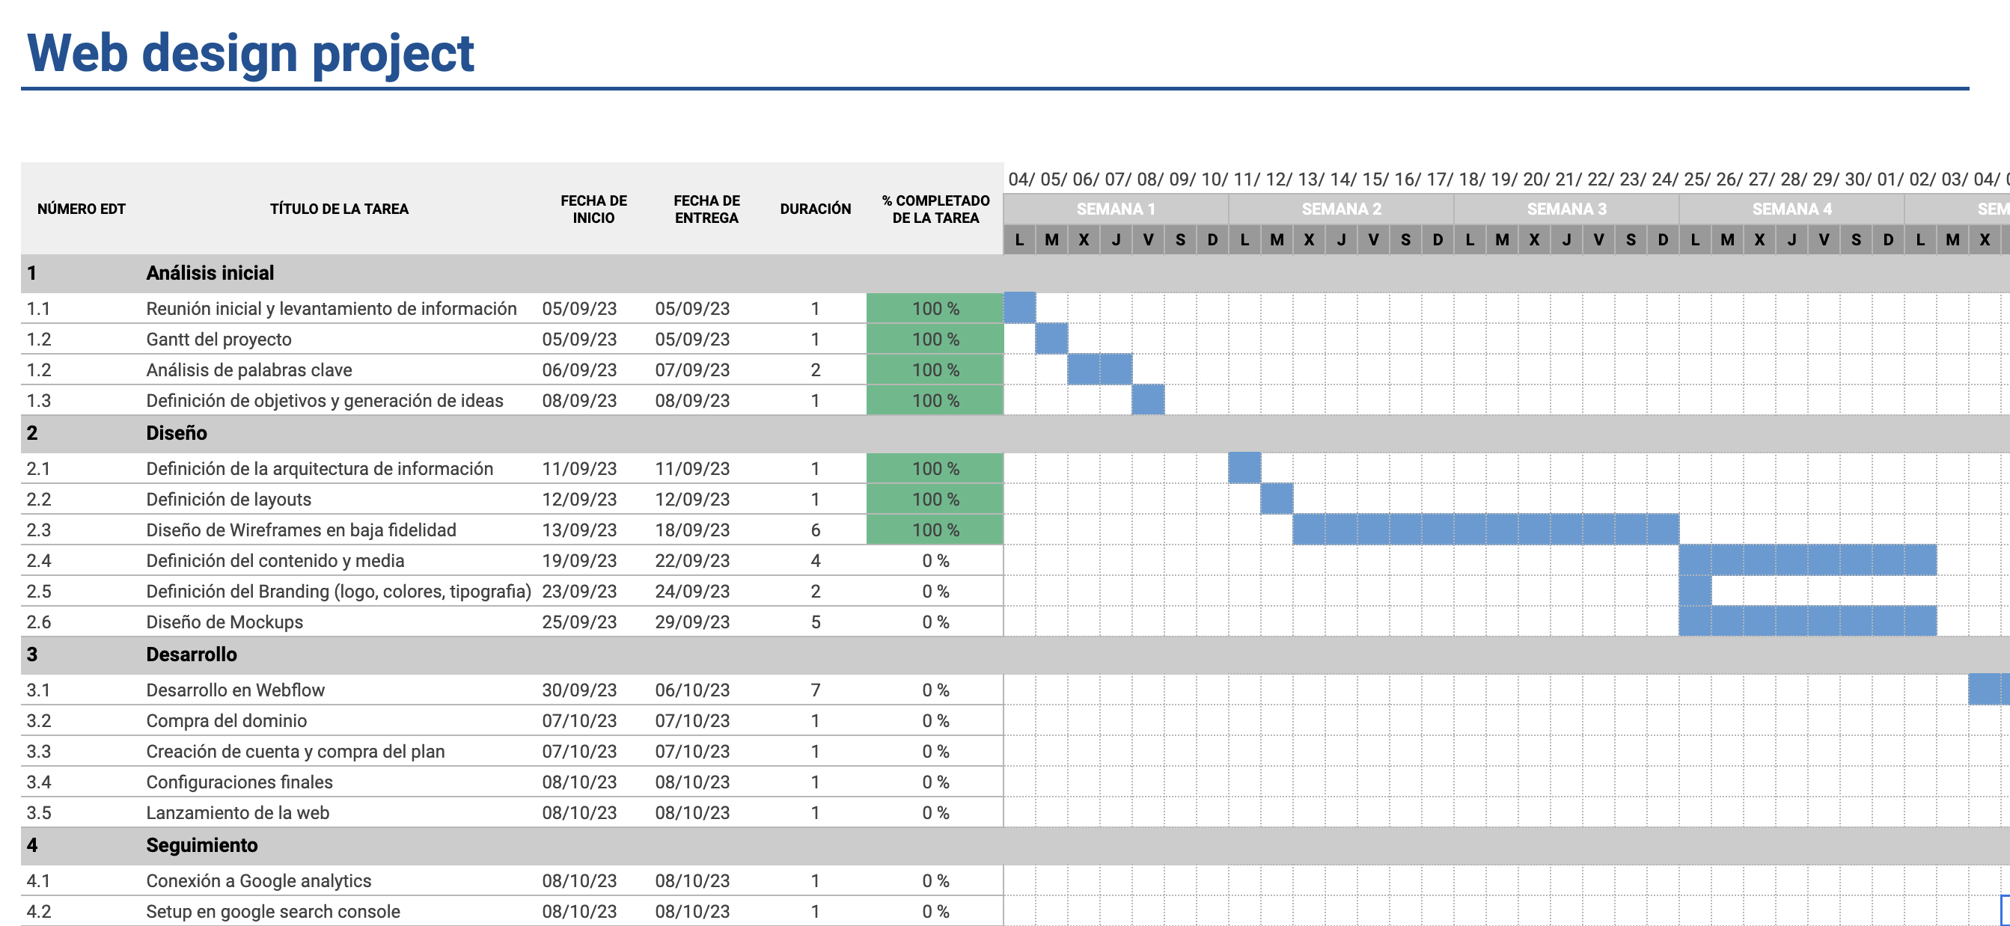Click the NÚMERO EDT column header
This screenshot has height=926, width=2010.
81,209
